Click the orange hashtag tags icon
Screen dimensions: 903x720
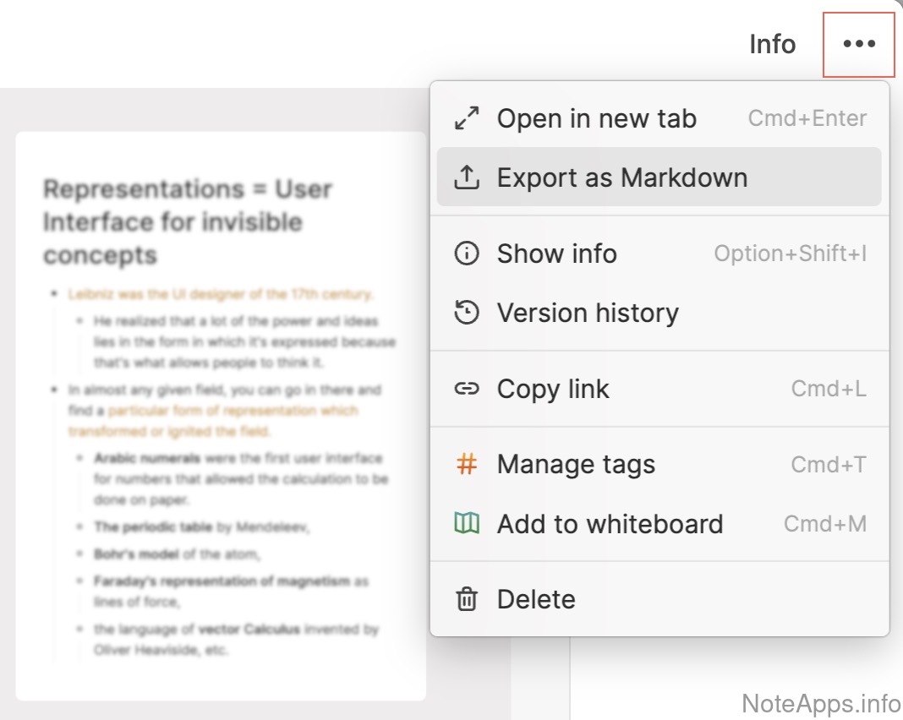[467, 464]
